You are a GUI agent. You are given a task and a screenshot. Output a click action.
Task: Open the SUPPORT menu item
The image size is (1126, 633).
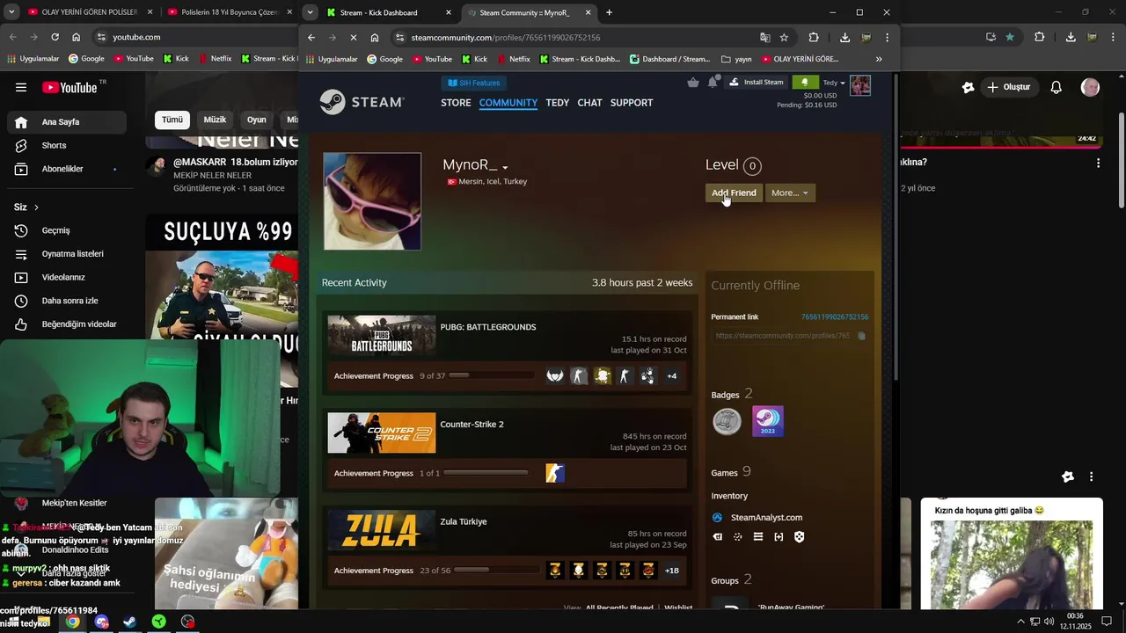632,103
